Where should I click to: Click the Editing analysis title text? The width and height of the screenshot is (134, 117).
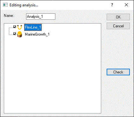coord(24,5)
